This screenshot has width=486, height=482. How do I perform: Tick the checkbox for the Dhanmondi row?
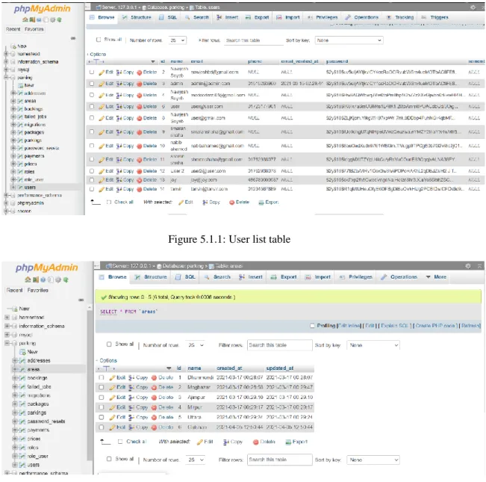point(102,377)
